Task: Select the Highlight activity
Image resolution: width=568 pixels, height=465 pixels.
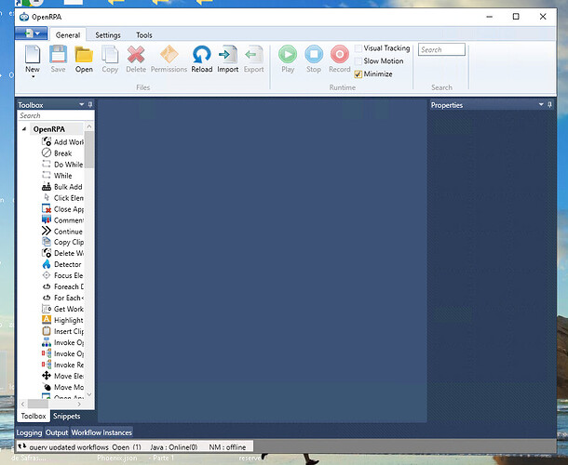Action: click(x=62, y=320)
